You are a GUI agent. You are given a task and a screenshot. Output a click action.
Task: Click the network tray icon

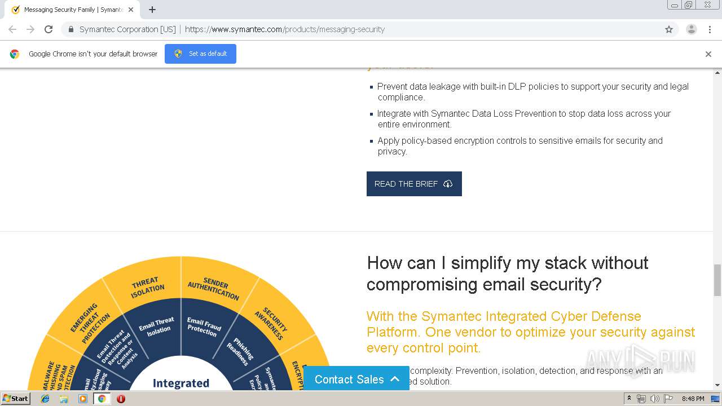641,399
